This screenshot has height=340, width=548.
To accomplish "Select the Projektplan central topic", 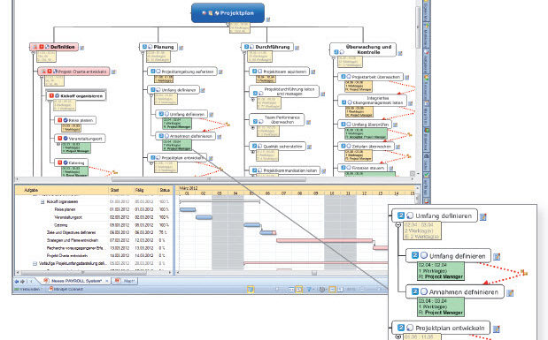I will coord(228,13).
